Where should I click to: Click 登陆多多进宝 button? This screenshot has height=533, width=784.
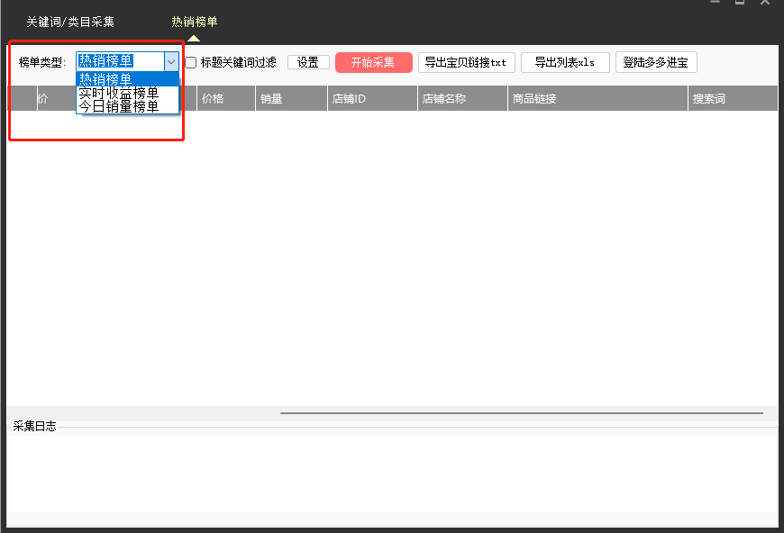click(656, 62)
